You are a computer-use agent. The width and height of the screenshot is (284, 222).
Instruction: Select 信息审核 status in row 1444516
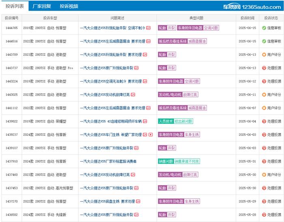click(x=274, y=41)
